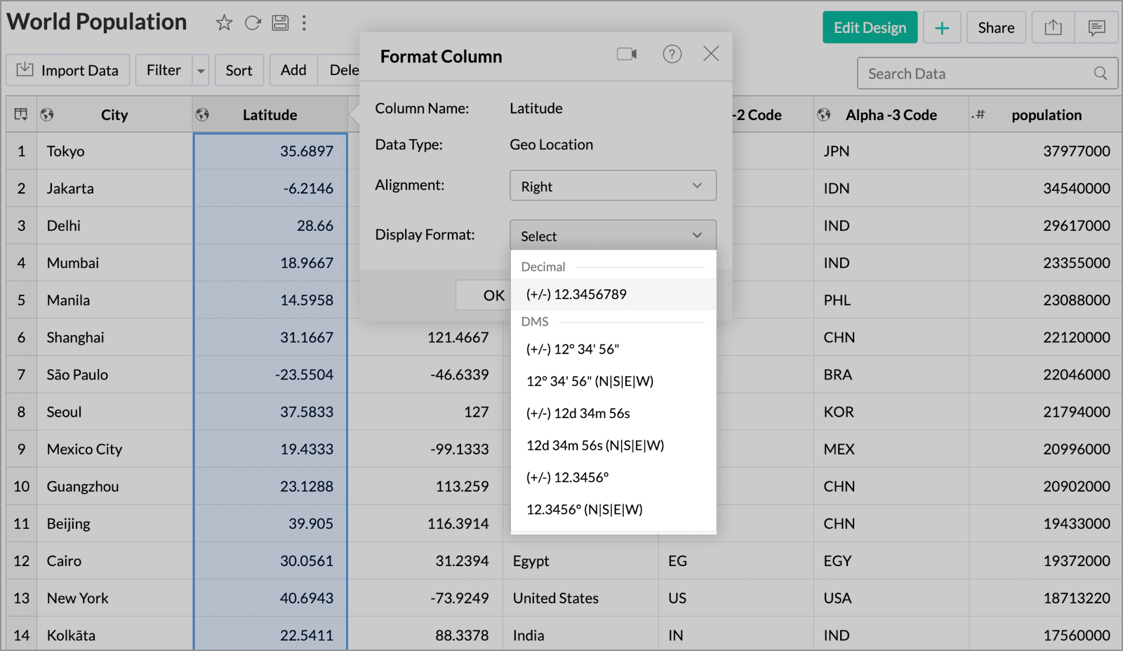Click the Share button

coord(996,28)
